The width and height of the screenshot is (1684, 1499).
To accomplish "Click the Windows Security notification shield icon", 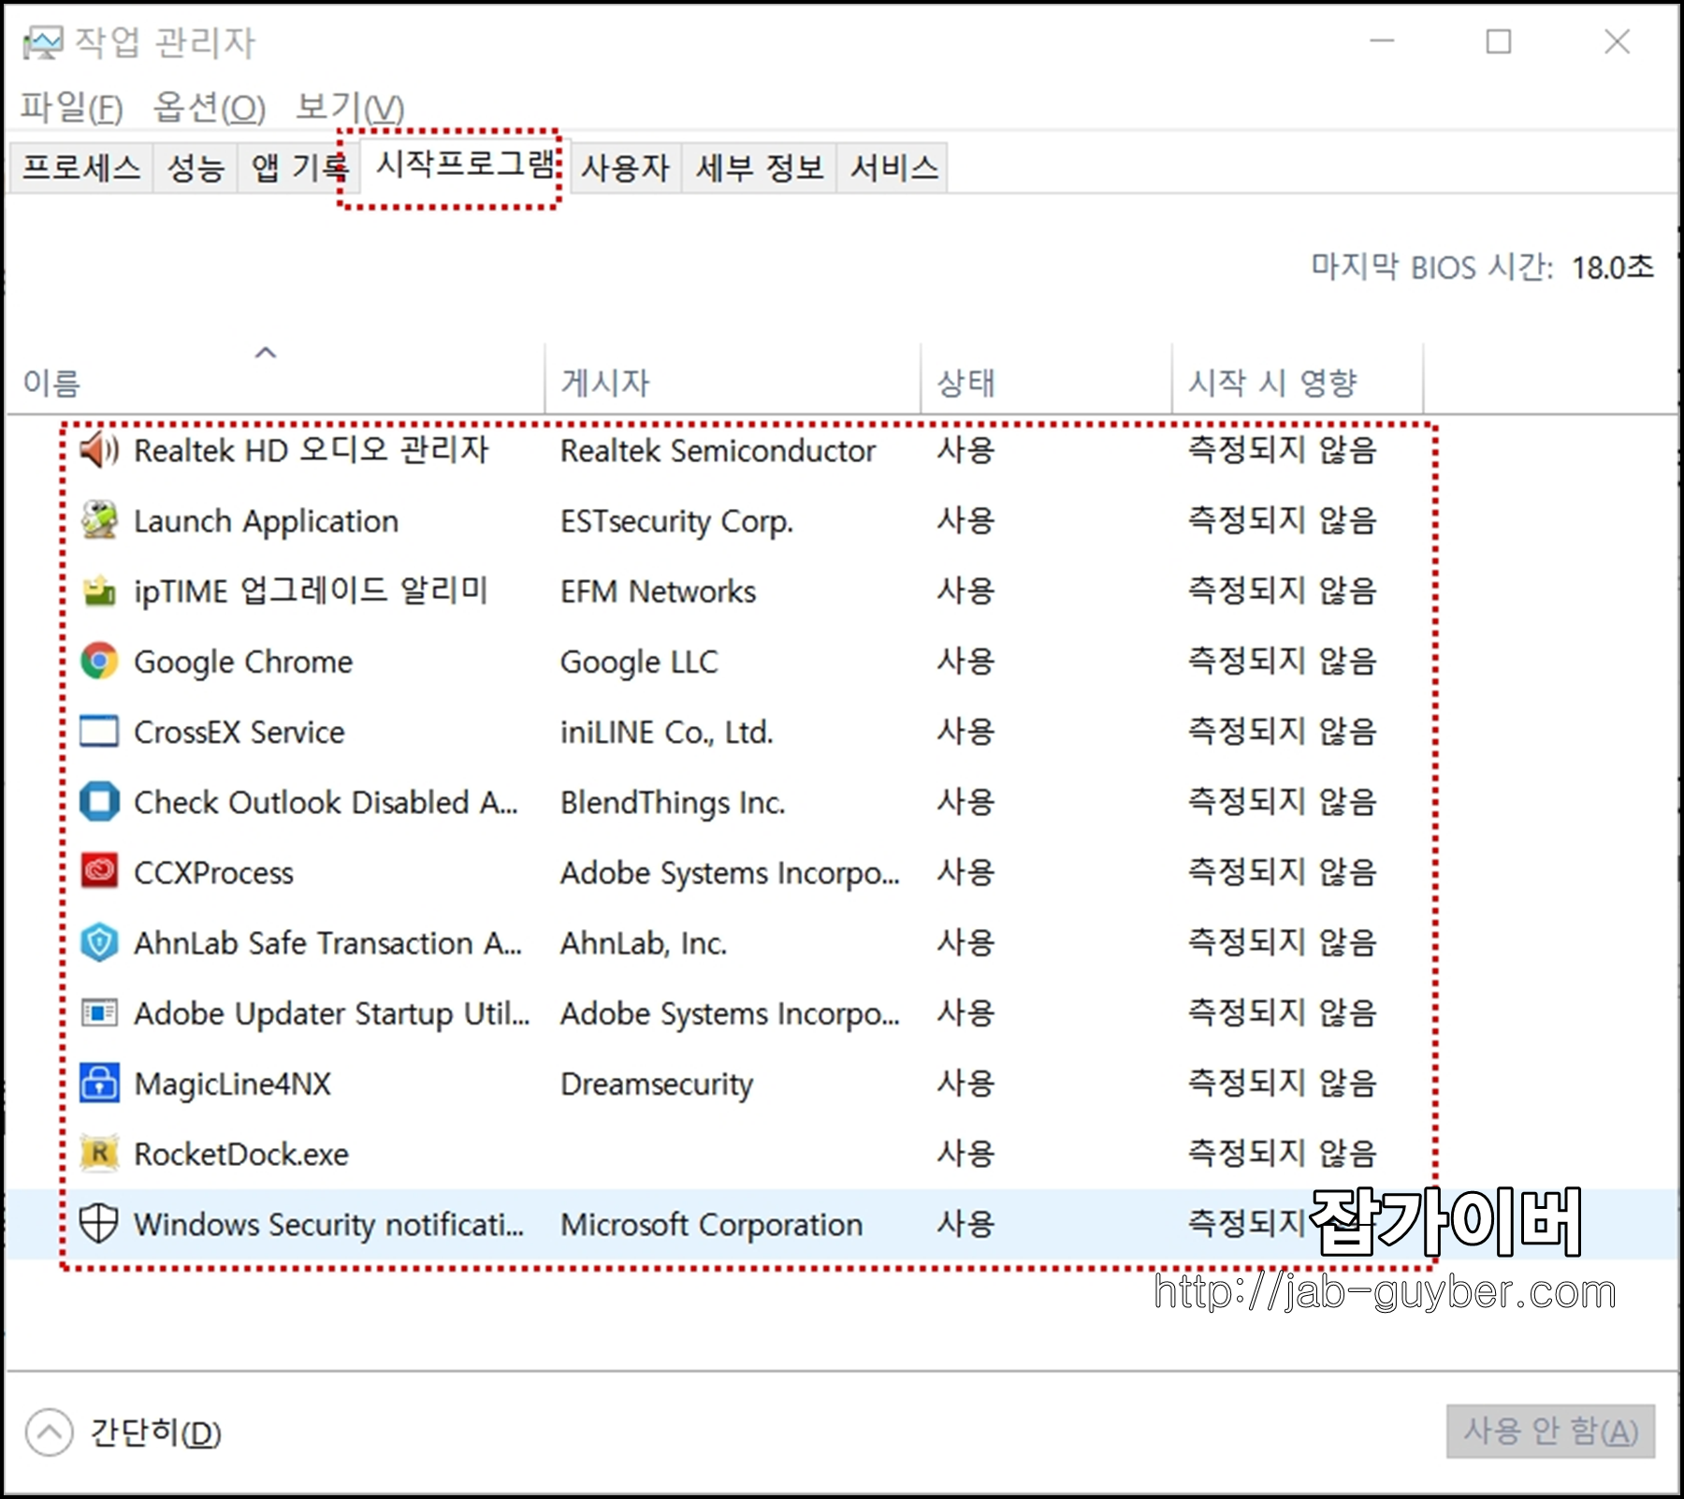I will coord(99,1224).
